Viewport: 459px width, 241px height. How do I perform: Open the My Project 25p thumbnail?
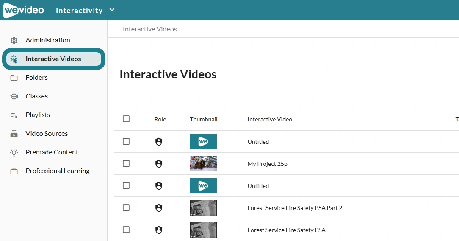point(203,164)
